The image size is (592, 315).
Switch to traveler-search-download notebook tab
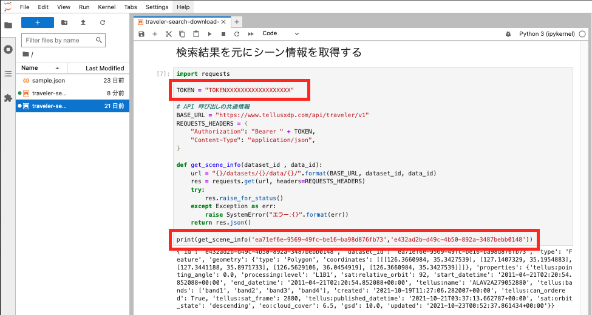pyautogui.click(x=182, y=22)
